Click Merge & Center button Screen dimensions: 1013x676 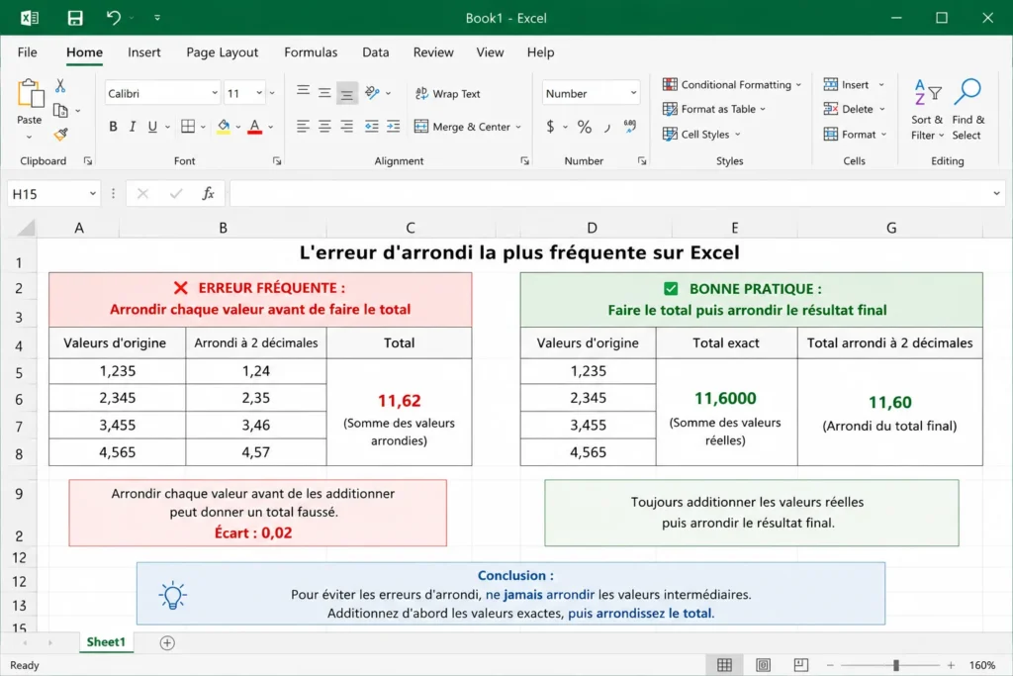pos(463,127)
